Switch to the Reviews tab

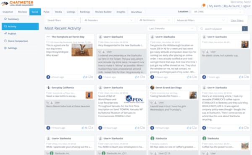[x=23, y=12]
